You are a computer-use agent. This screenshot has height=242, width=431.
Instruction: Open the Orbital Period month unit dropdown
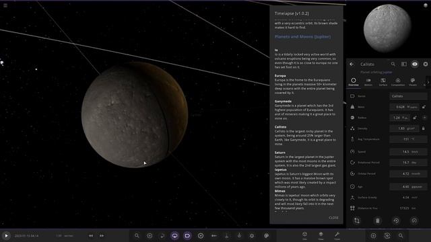[416, 173]
